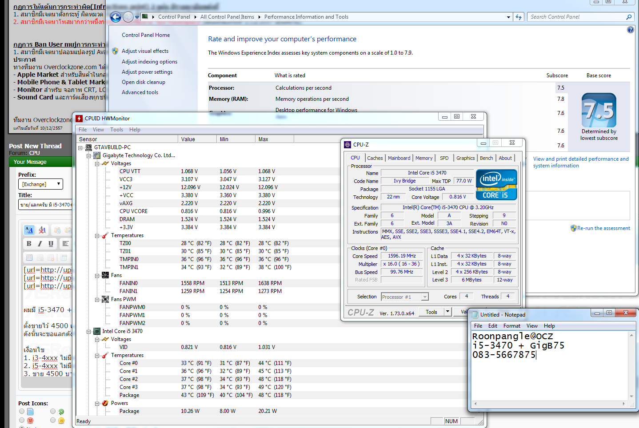Collapse the Fans PWM tree section

click(x=97, y=300)
